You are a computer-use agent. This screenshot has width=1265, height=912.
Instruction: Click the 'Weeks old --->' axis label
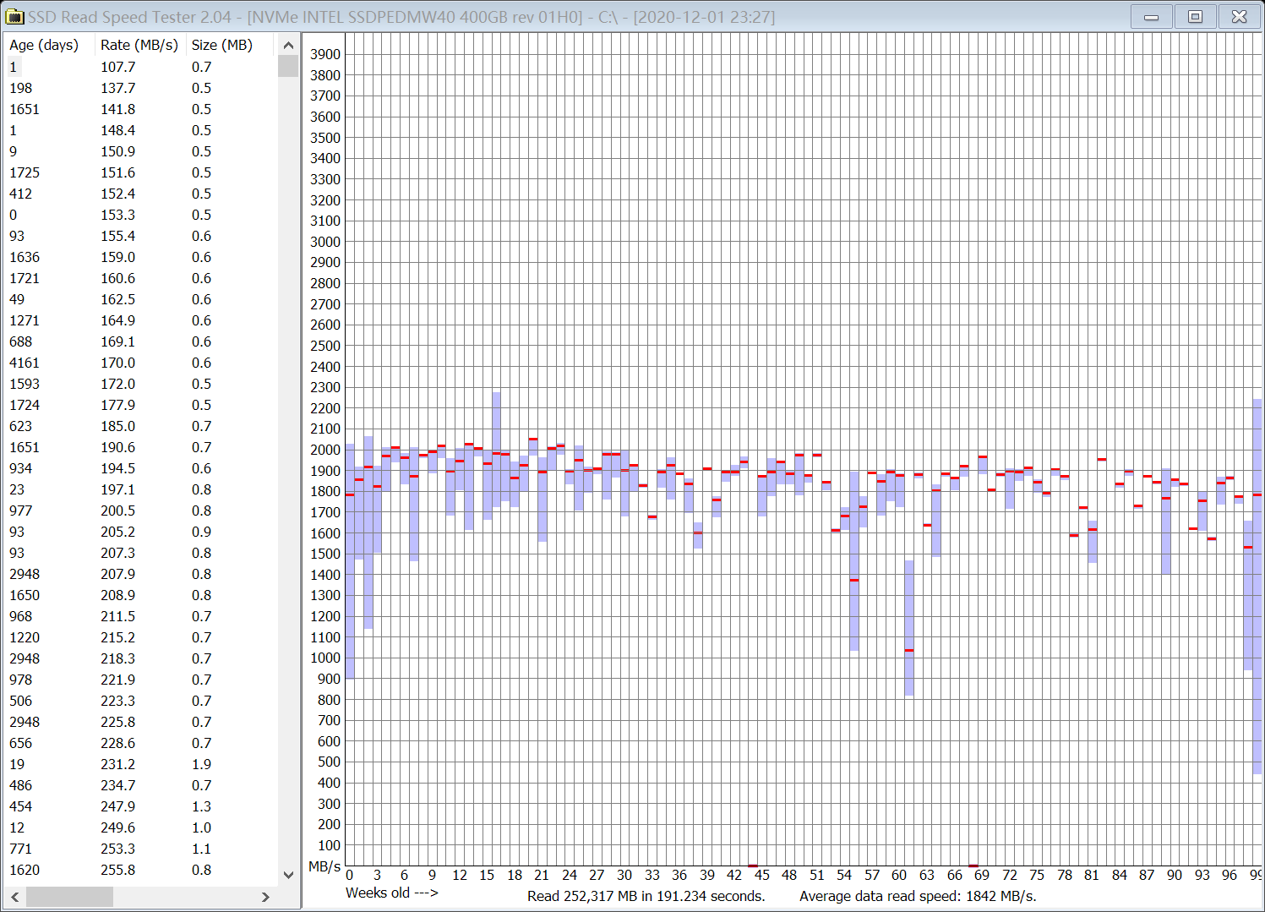392,893
